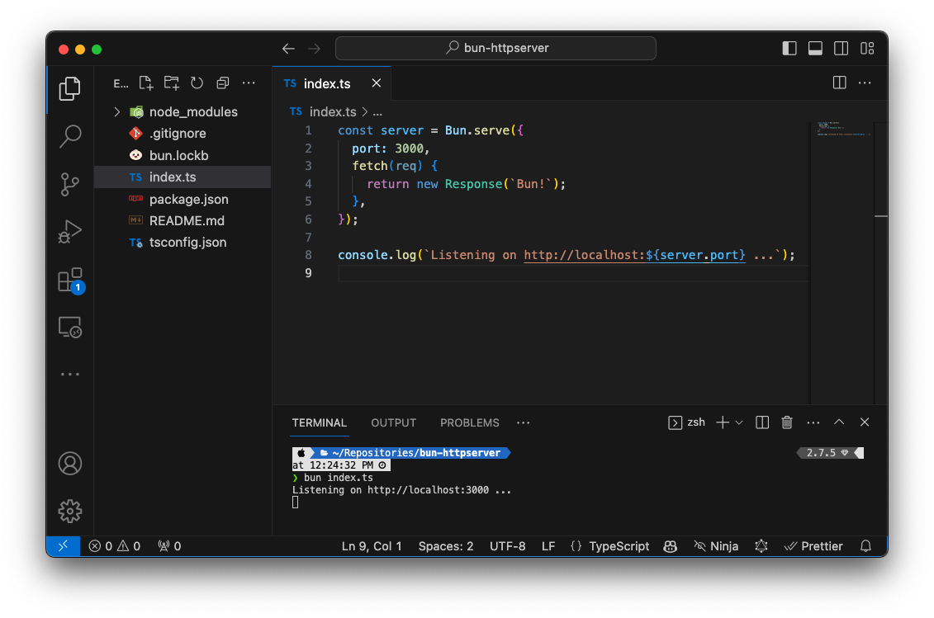Kill the terminal with the trash icon
This screenshot has height=618, width=934.
pos(787,422)
